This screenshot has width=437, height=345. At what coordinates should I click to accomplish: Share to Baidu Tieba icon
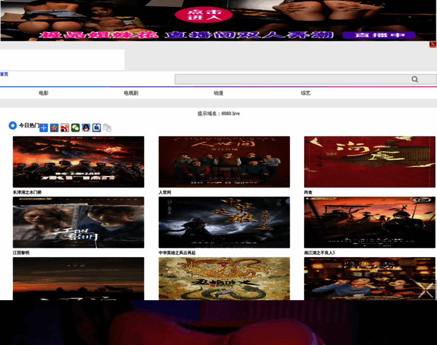click(97, 128)
